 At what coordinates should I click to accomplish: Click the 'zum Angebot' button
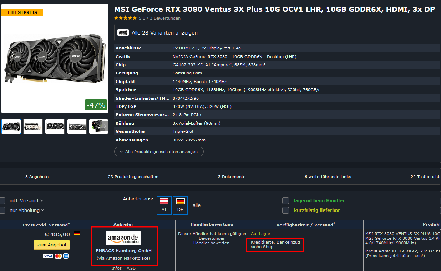(52, 245)
